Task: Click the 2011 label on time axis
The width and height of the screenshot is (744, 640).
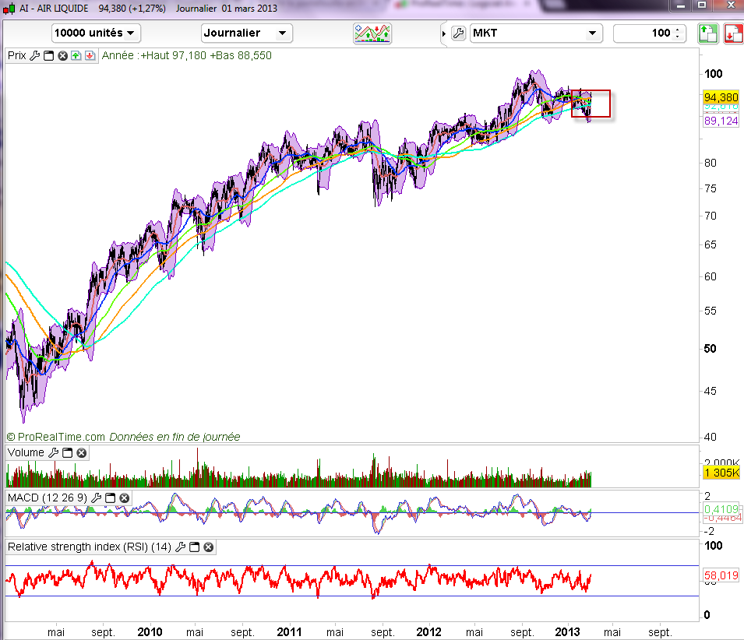Action: pos(289,632)
